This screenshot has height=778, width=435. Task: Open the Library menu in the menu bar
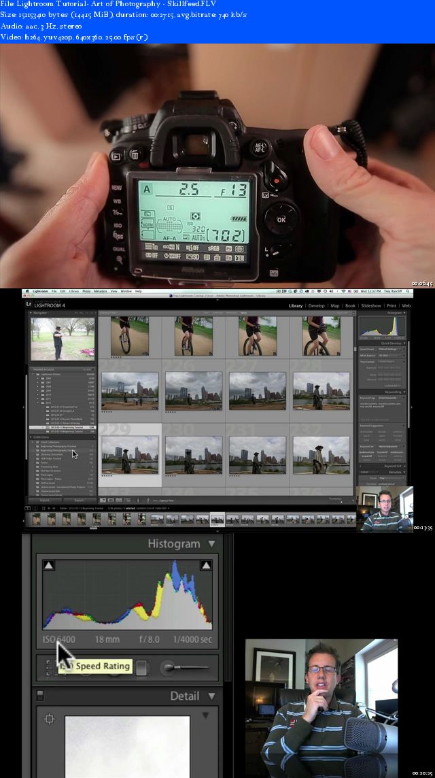74,291
